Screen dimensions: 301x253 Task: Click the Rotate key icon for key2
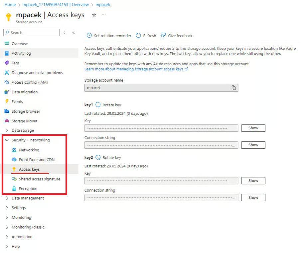98,157
